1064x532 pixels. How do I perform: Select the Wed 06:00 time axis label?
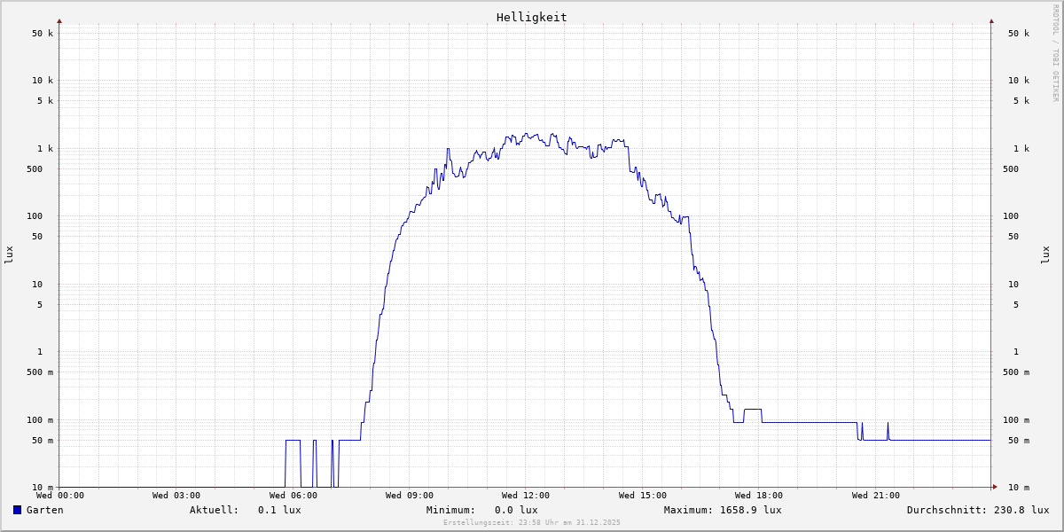(x=293, y=496)
